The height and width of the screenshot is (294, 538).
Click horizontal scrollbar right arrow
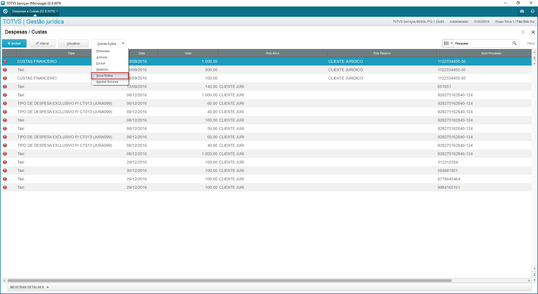(529, 281)
